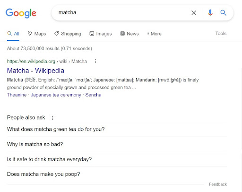Open the Matcha - Wikipedia result
This screenshot has height=192, width=242.
[35, 71]
